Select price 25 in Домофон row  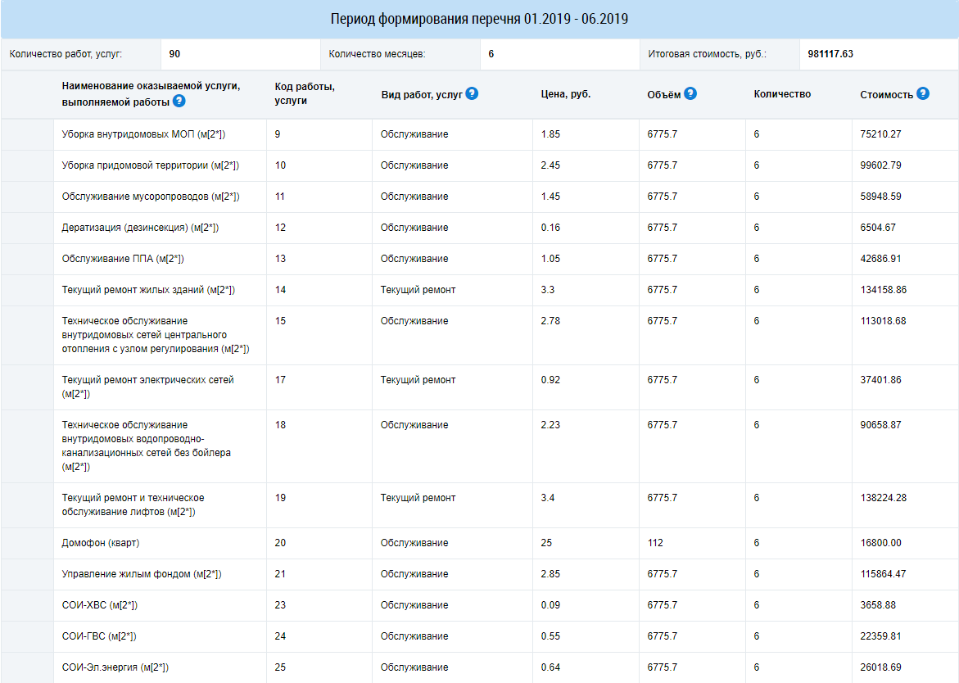click(546, 543)
